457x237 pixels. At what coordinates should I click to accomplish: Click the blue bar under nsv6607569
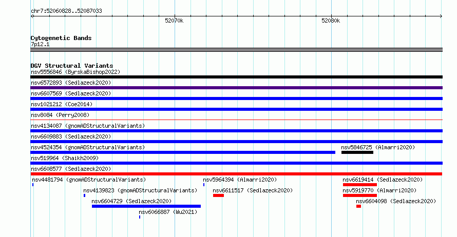[x=236, y=98]
